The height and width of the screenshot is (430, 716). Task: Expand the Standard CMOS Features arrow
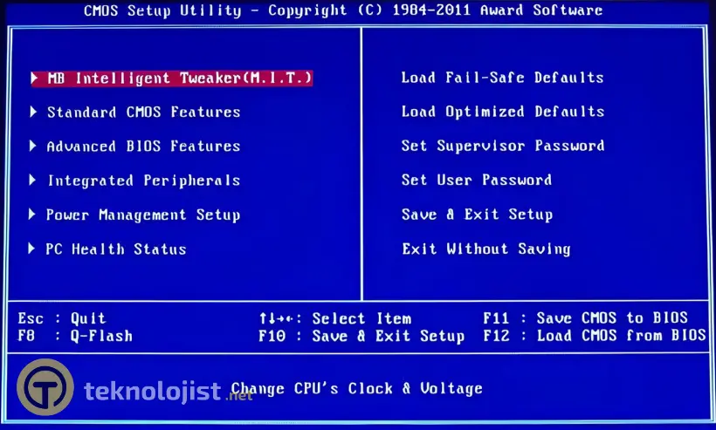coord(33,112)
